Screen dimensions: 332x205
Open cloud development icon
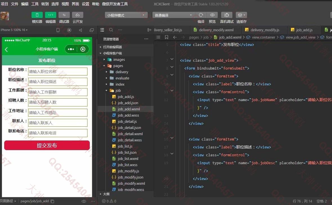click(77, 15)
